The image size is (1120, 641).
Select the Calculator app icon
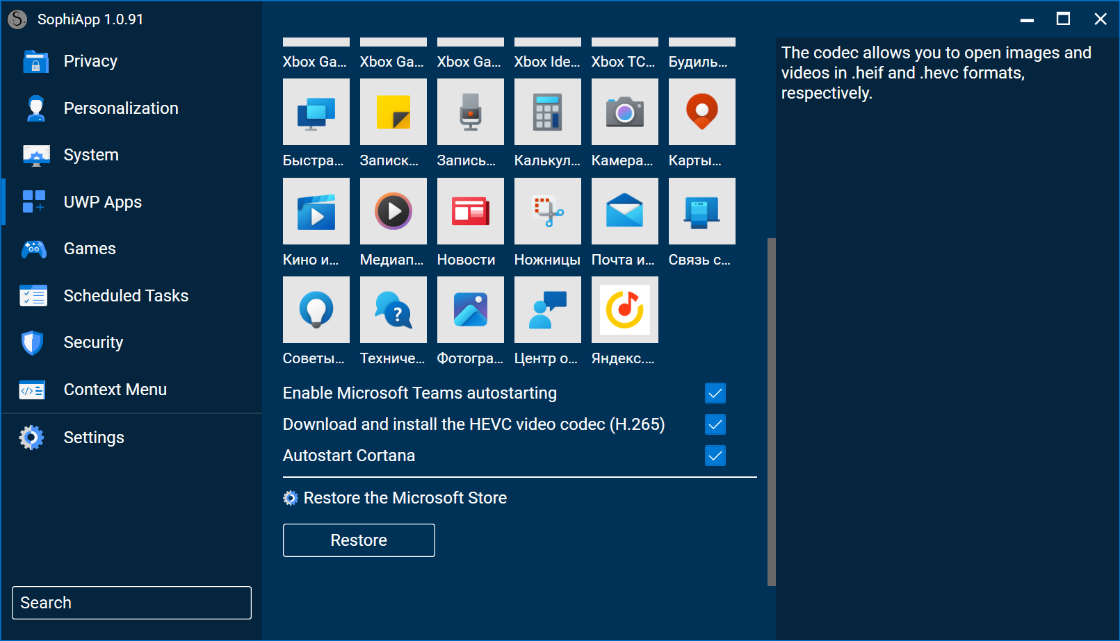547,113
